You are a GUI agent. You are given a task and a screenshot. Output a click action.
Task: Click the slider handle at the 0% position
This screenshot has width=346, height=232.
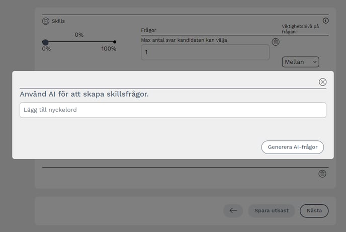click(x=45, y=42)
